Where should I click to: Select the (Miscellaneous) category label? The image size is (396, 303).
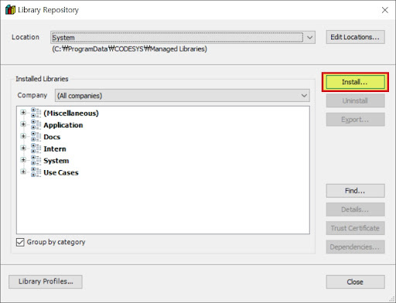coord(71,113)
